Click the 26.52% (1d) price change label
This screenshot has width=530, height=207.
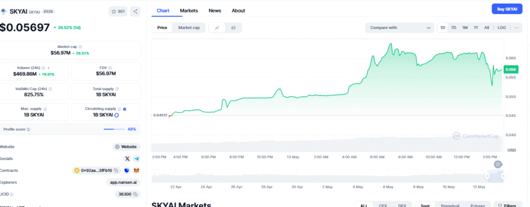pyautogui.click(x=68, y=28)
